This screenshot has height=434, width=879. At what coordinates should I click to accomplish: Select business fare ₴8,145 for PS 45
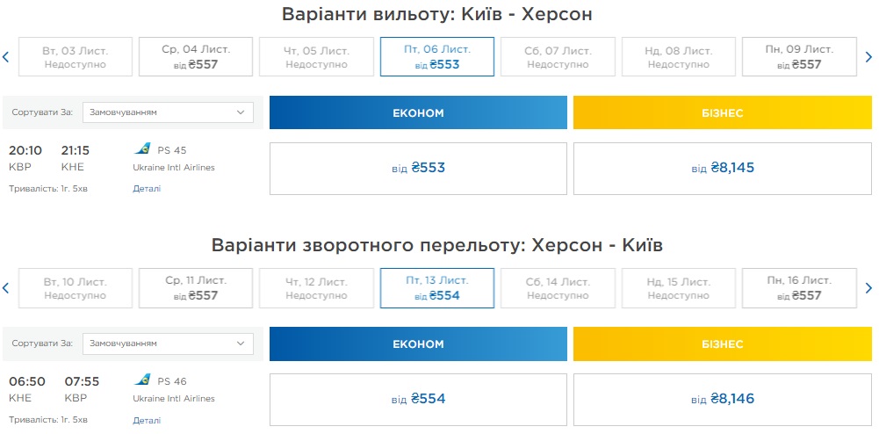722,168
